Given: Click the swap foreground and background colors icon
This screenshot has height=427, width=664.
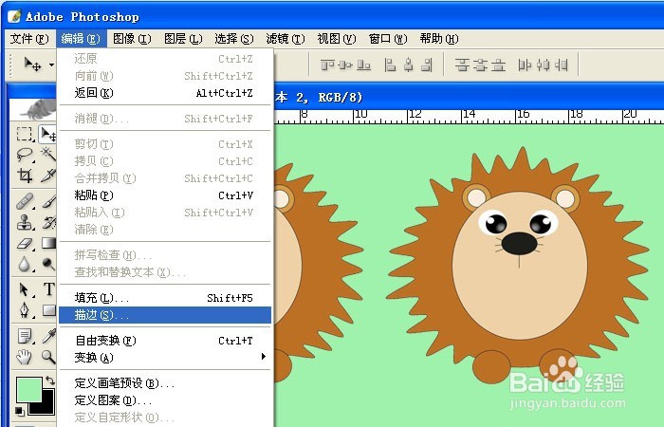Looking at the screenshot, I should [50, 381].
